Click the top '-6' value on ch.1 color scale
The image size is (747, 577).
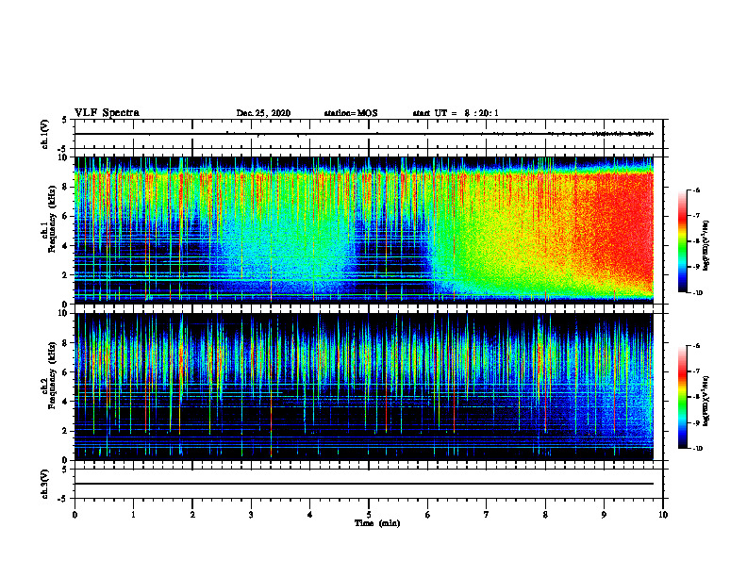click(x=696, y=190)
